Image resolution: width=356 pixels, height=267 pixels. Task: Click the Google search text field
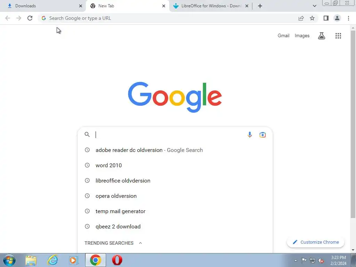(x=170, y=135)
